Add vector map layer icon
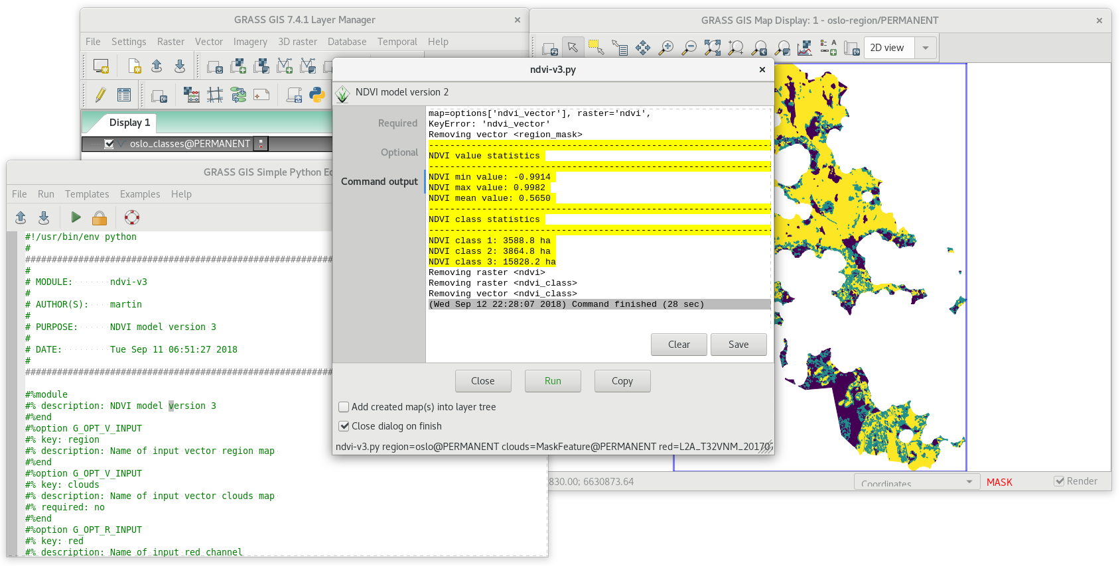This screenshot has width=1120, height=566. pos(285,66)
